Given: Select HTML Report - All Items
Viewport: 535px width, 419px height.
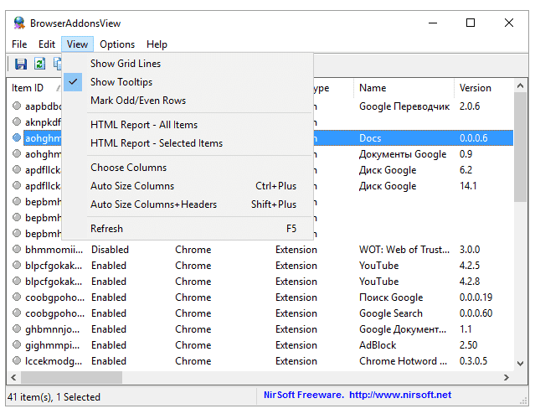Looking at the screenshot, I should [x=144, y=125].
